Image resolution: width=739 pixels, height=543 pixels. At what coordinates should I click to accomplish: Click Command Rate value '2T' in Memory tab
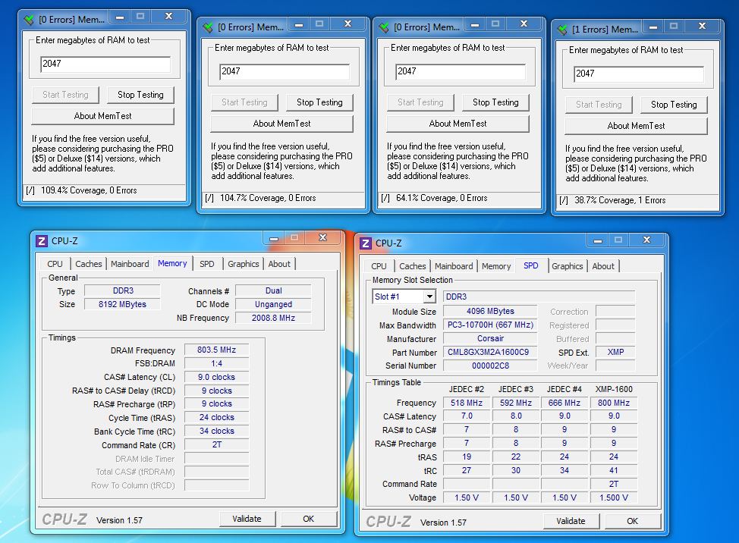pyautogui.click(x=216, y=444)
